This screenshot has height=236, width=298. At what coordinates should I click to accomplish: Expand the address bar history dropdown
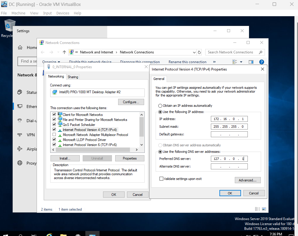(194, 53)
